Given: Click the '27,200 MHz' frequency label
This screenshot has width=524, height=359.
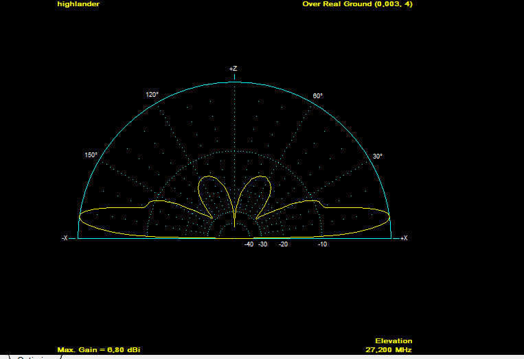Looking at the screenshot, I should (389, 350).
